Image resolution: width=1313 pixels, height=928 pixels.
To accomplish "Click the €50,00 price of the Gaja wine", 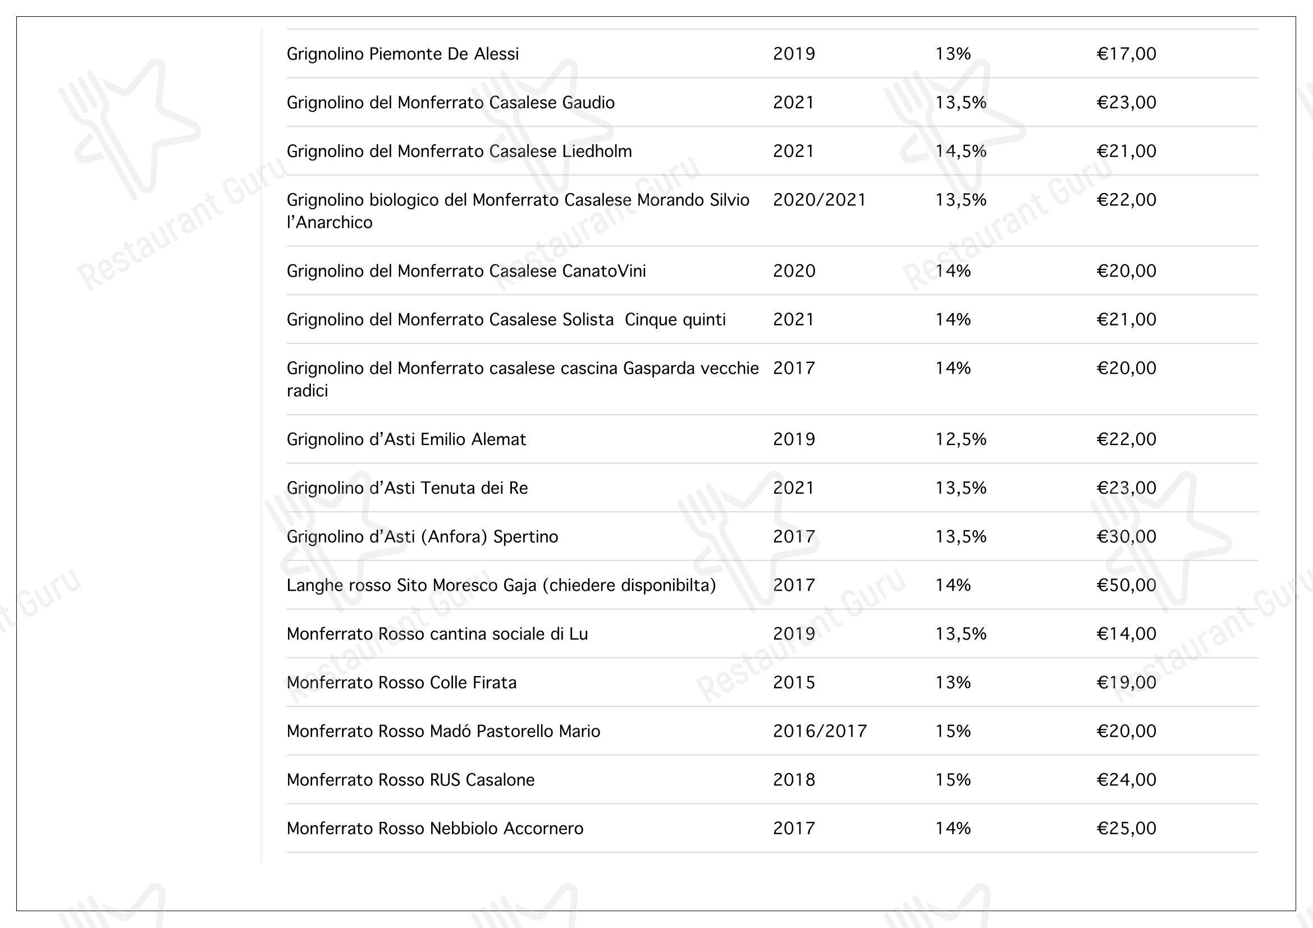I will [1126, 585].
